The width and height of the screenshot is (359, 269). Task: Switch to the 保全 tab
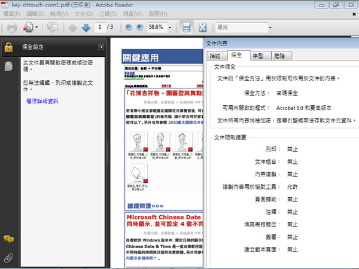(x=239, y=55)
